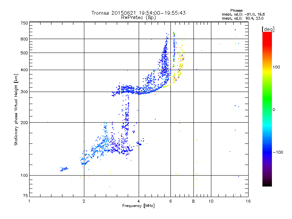The width and height of the screenshot is (292, 219).
Task: Click the 'mean, sd,X: 90.4, 23.0' statistic
Action: (x=243, y=18)
